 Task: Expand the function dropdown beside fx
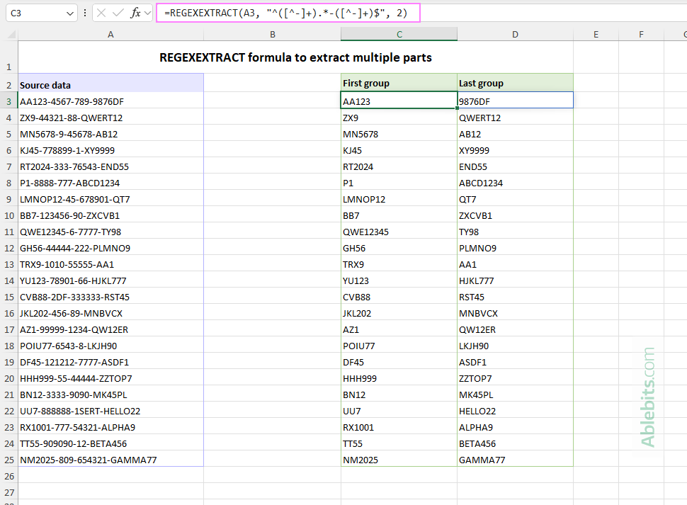coord(147,13)
